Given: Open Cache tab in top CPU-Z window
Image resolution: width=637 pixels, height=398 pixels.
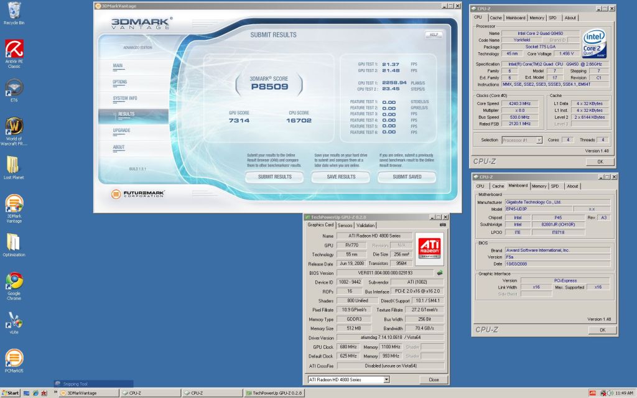Looking at the screenshot, I should (495, 18).
